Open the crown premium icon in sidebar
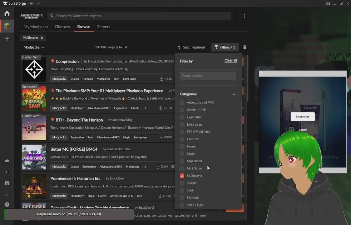351x225 pixels. 7,160
